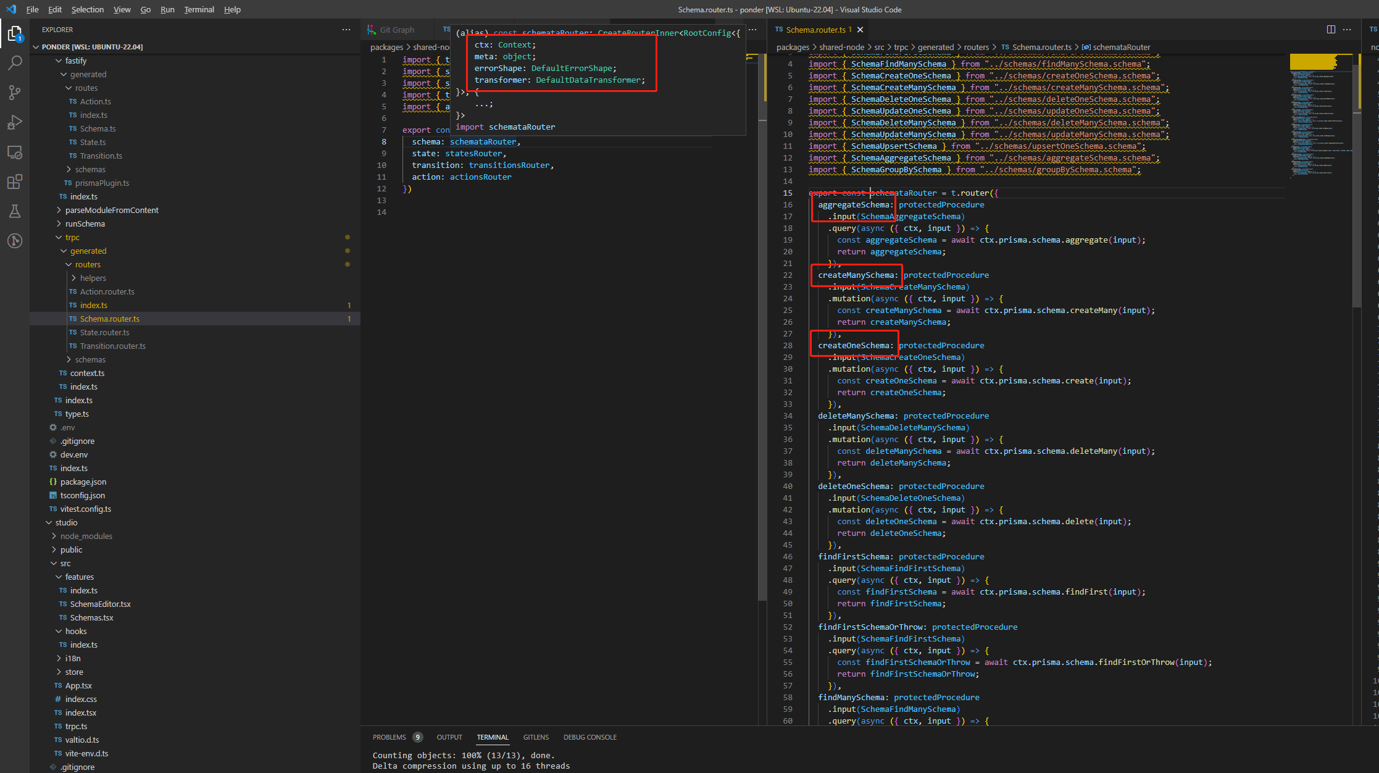1379x773 pixels.
Task: Open the Testing flask icon
Action: (x=15, y=211)
